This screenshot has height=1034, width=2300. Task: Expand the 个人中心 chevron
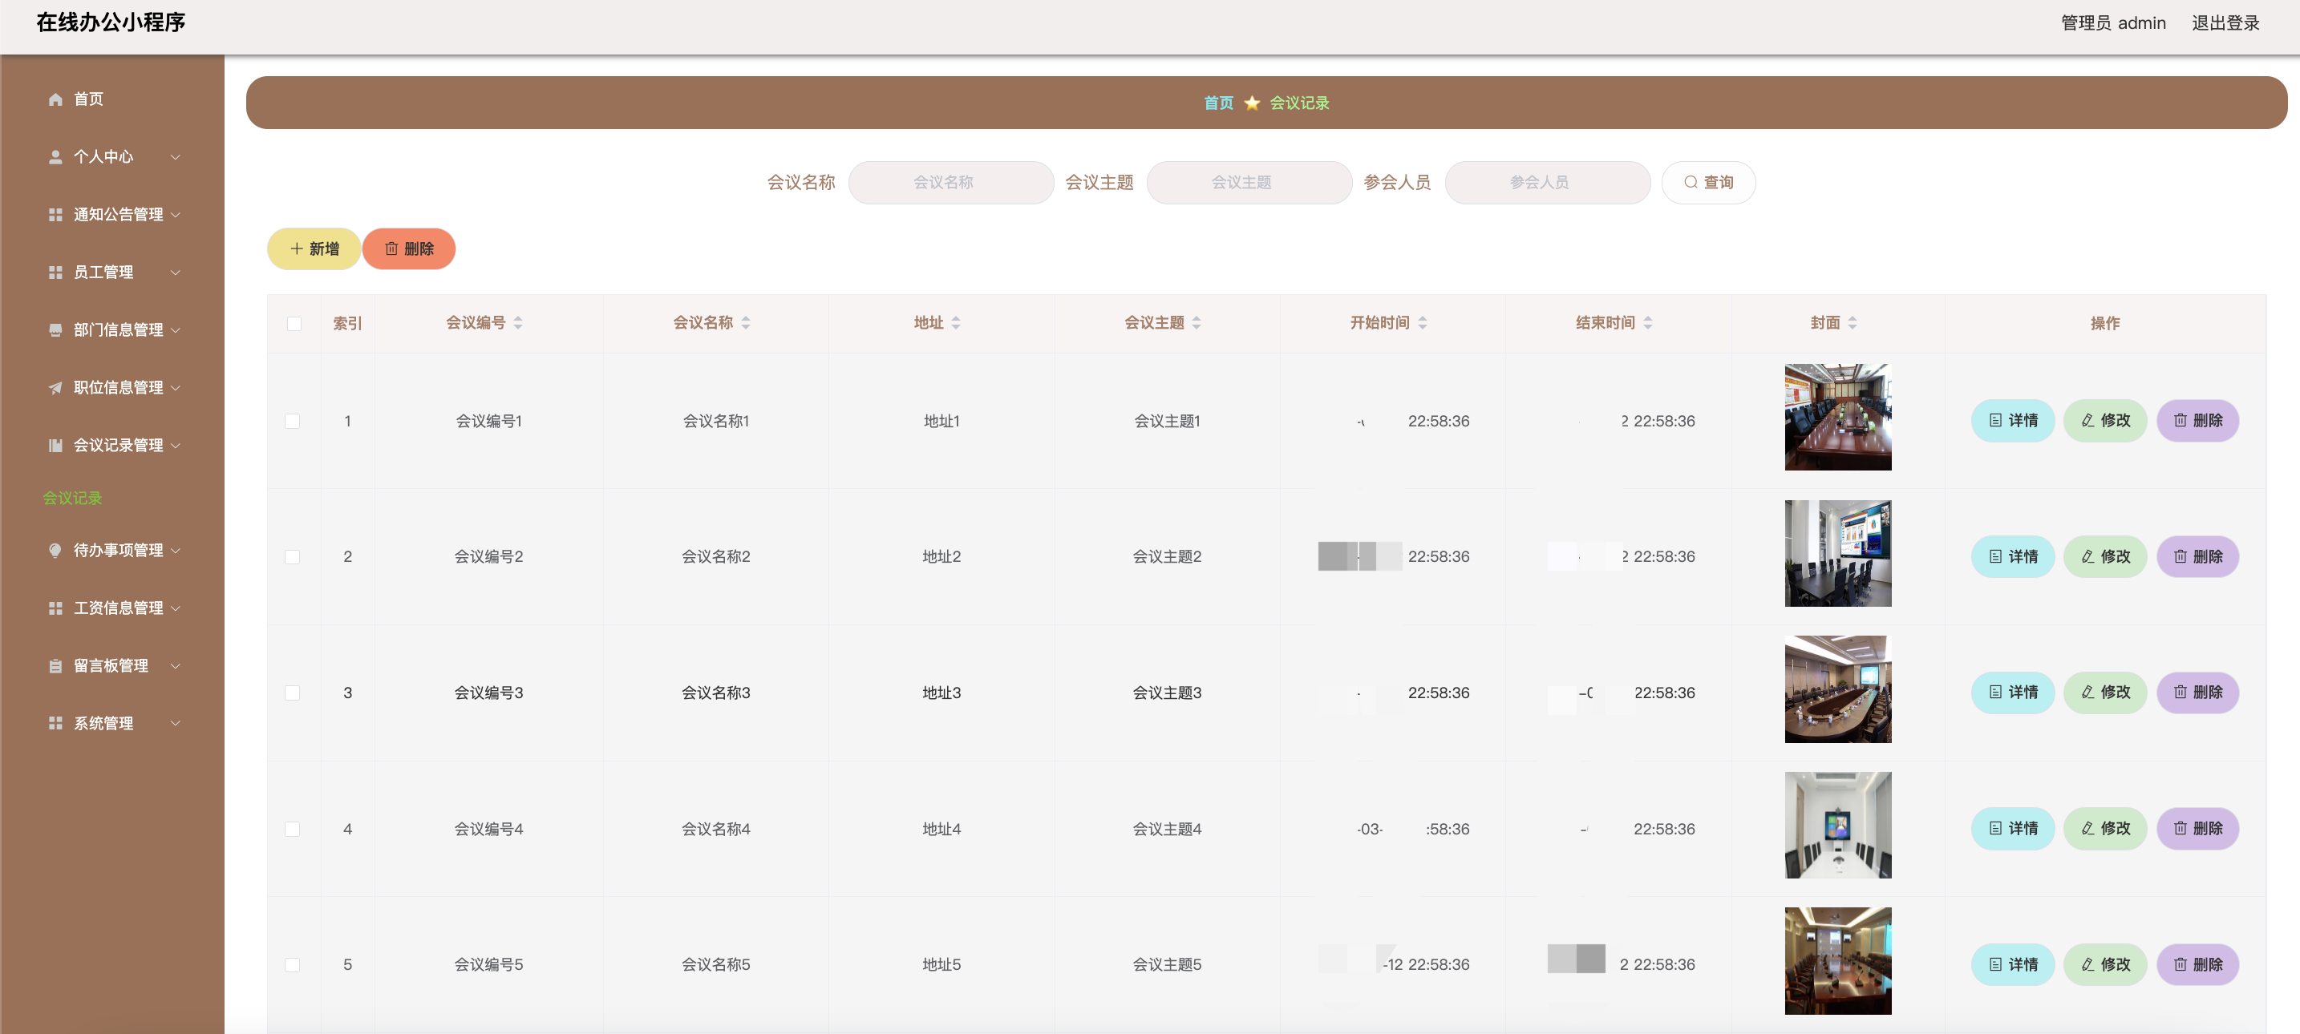175,157
